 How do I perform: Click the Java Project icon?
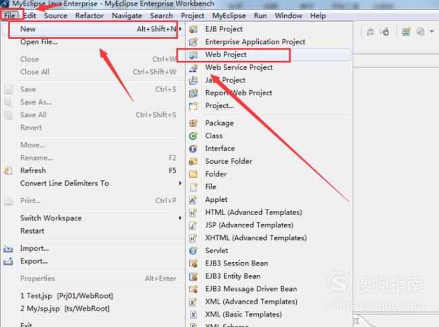coord(193,80)
